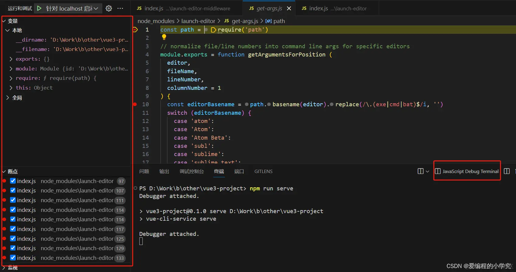Screen dimensions: 516x272
Task: Uncheck breakpoint index.js line 129
Action: pos(13,248)
